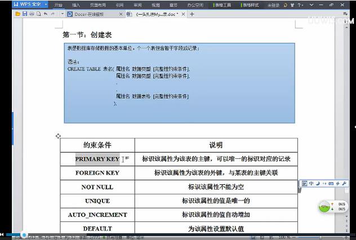Click the green memory usage ball widget

click(x=324, y=207)
